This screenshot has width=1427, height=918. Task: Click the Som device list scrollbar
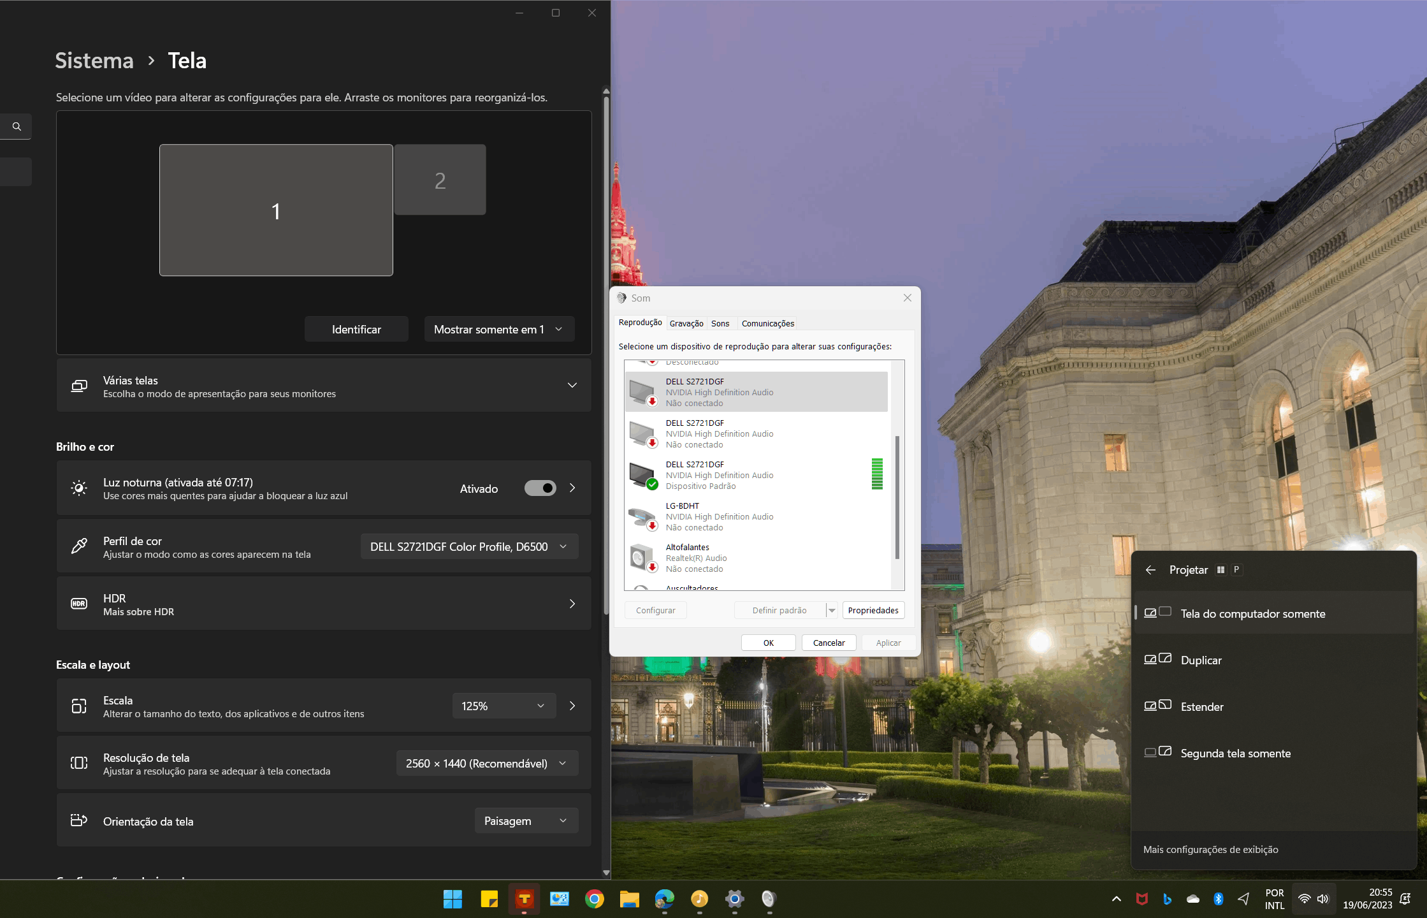897,497
